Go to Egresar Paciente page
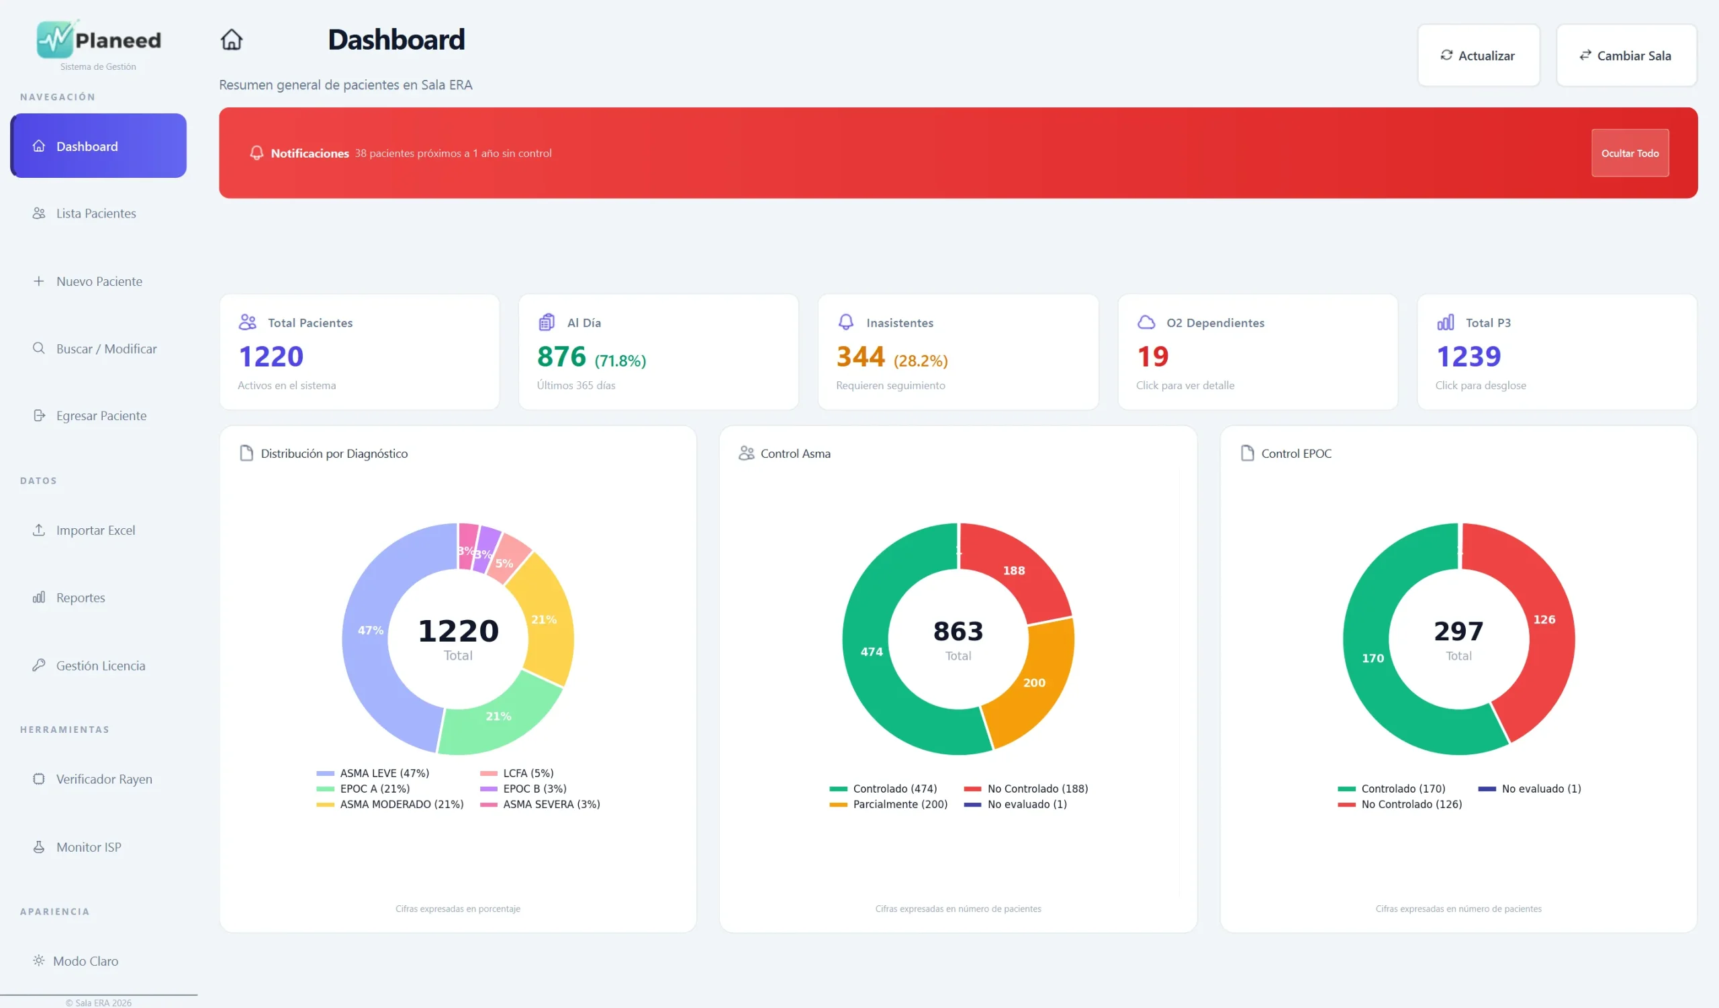Image resolution: width=1719 pixels, height=1008 pixels. tap(98, 415)
